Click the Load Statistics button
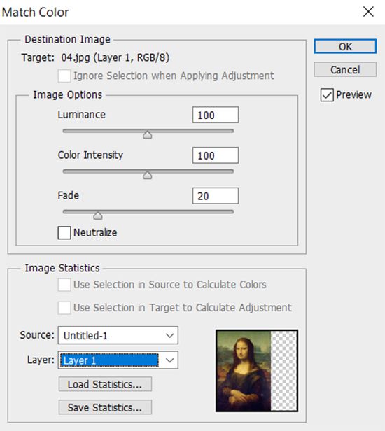The height and width of the screenshot is (431, 385). [105, 384]
